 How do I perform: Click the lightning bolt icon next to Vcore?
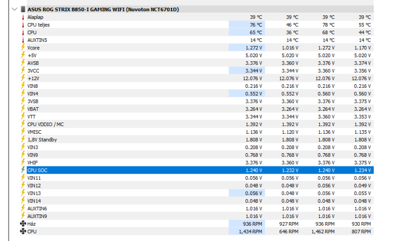click(23, 47)
